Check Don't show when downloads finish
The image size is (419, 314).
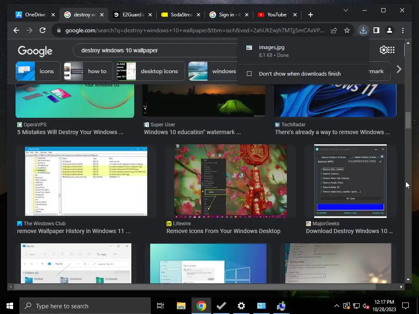point(249,74)
